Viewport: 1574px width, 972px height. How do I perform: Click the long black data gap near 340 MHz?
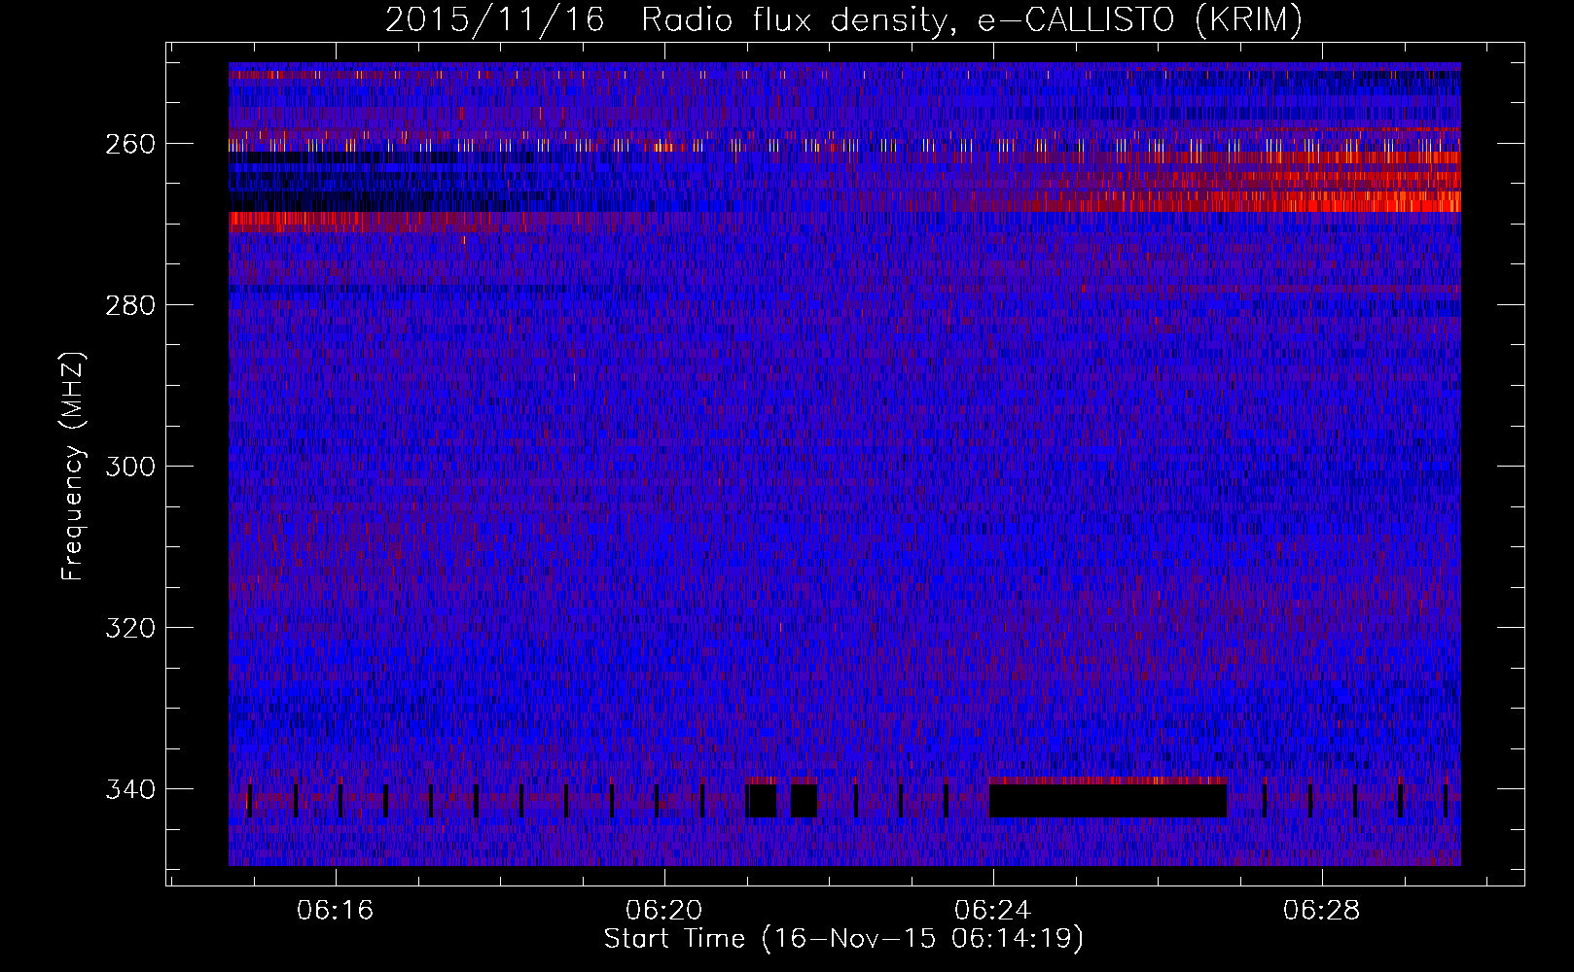[x=1108, y=801]
